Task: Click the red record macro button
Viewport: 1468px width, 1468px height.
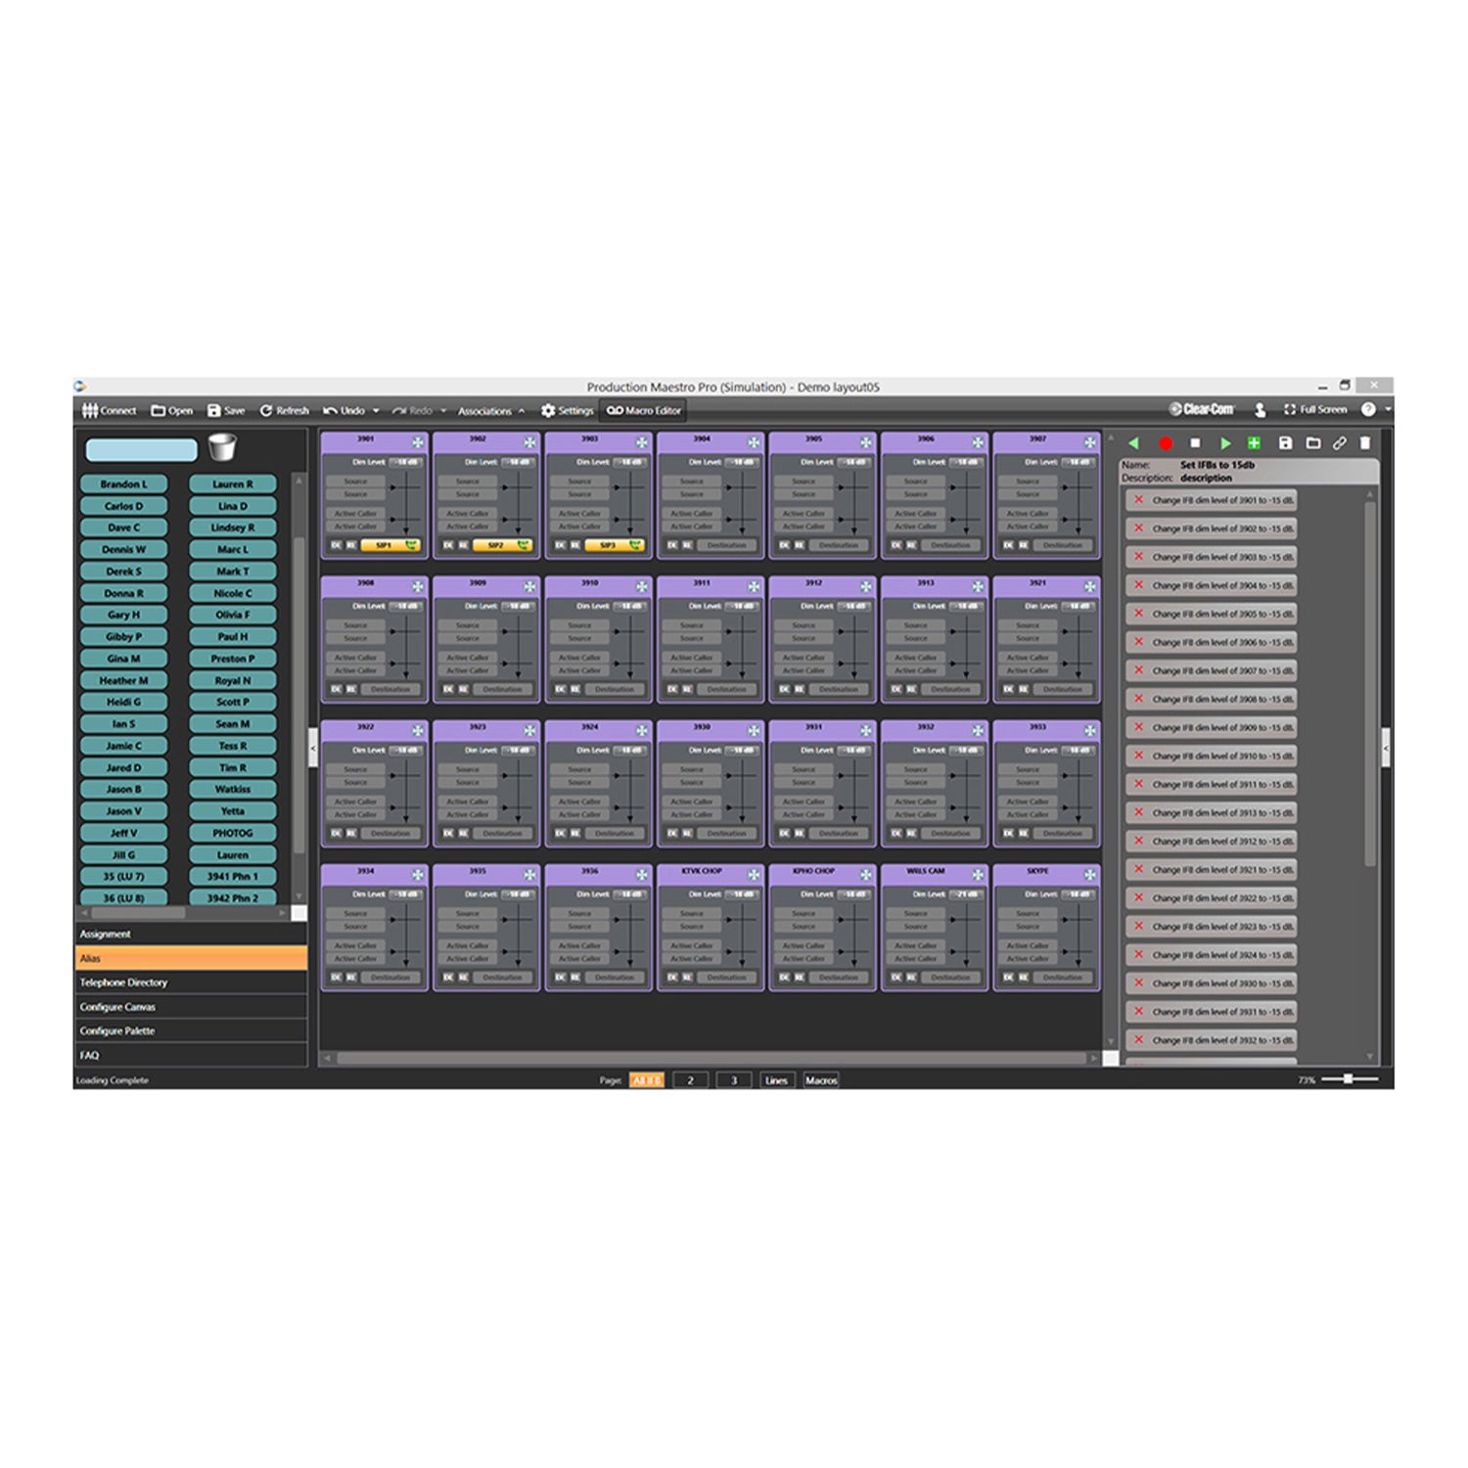Action: pyautogui.click(x=1165, y=443)
